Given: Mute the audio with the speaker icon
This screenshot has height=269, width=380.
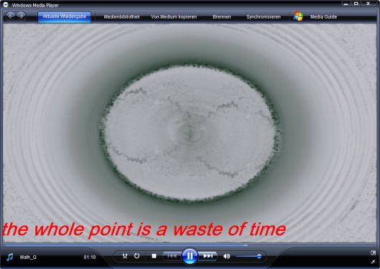Looking at the screenshot, I should click(x=226, y=256).
